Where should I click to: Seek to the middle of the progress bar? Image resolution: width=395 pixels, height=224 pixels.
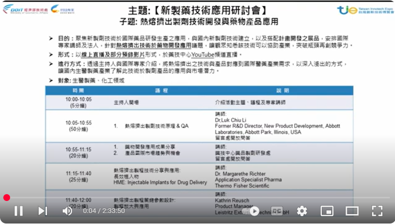point(197,197)
